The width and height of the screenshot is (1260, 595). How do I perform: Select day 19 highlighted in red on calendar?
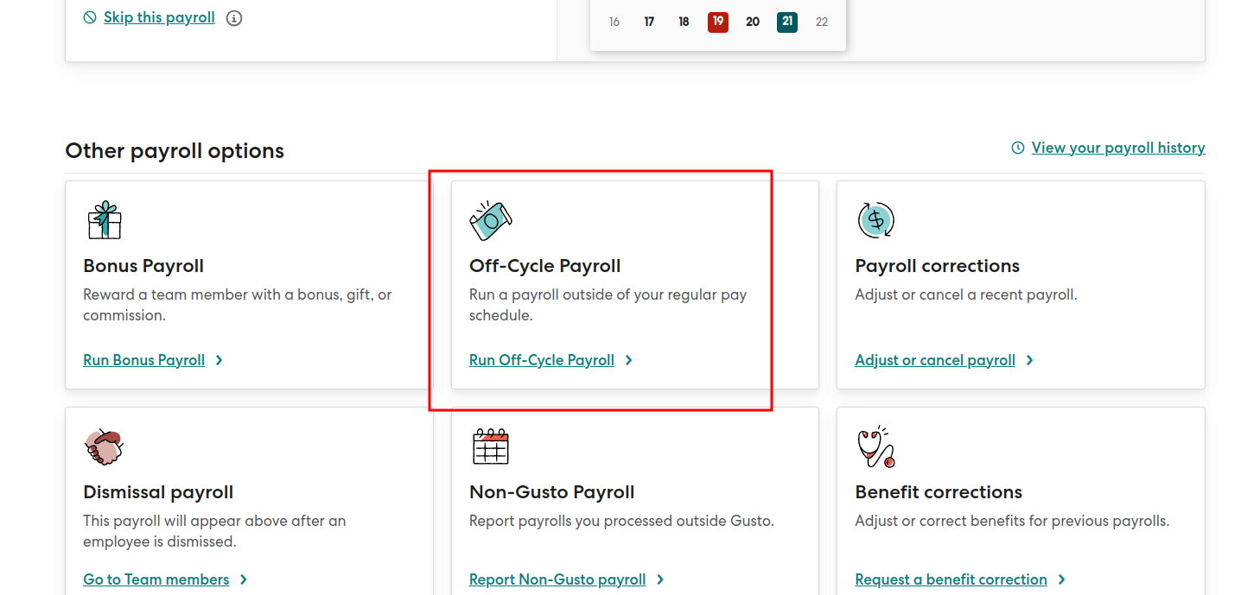(x=717, y=22)
